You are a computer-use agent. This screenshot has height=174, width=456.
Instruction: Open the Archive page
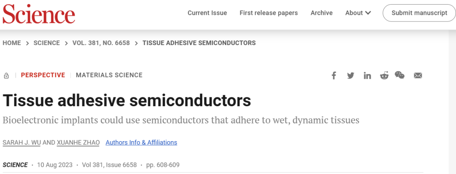321,13
